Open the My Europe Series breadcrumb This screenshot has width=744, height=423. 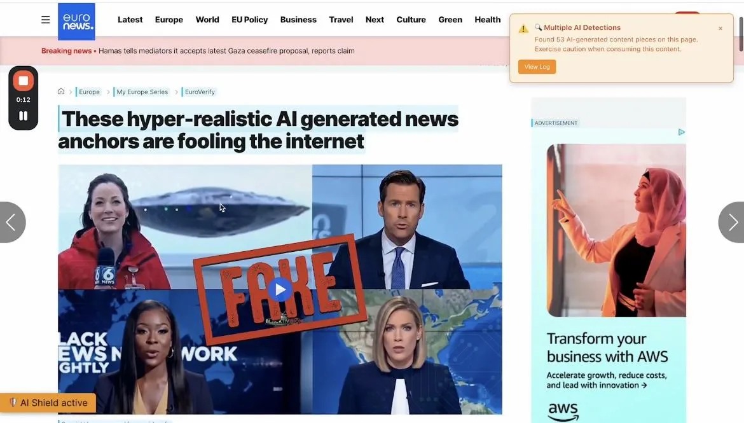[x=142, y=92]
